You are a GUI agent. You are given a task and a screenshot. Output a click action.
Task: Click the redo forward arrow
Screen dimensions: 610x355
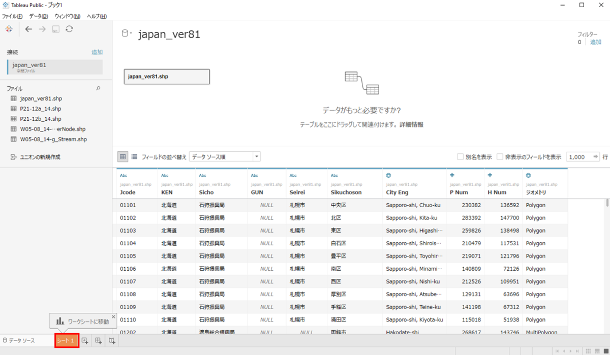pos(42,29)
